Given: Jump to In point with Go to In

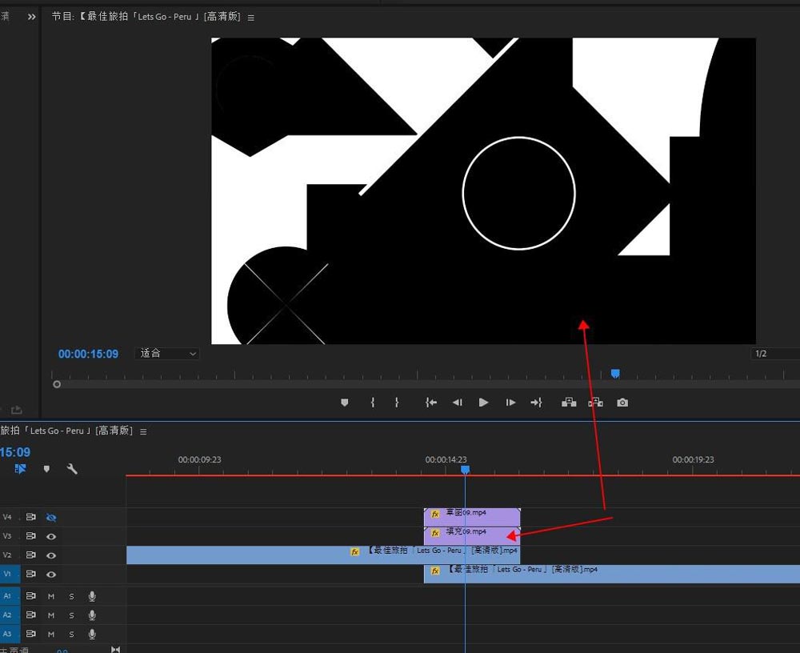Looking at the screenshot, I should tap(431, 403).
